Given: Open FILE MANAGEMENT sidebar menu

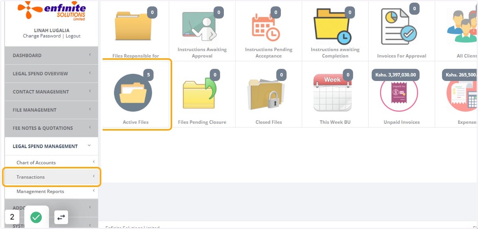Looking at the screenshot, I should pos(51,110).
